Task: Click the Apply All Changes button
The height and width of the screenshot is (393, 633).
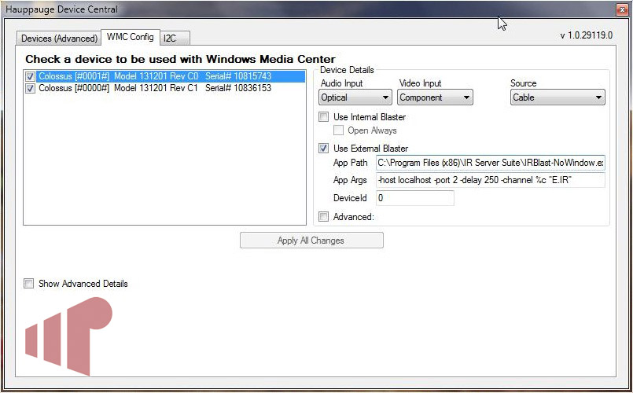Action: 311,241
